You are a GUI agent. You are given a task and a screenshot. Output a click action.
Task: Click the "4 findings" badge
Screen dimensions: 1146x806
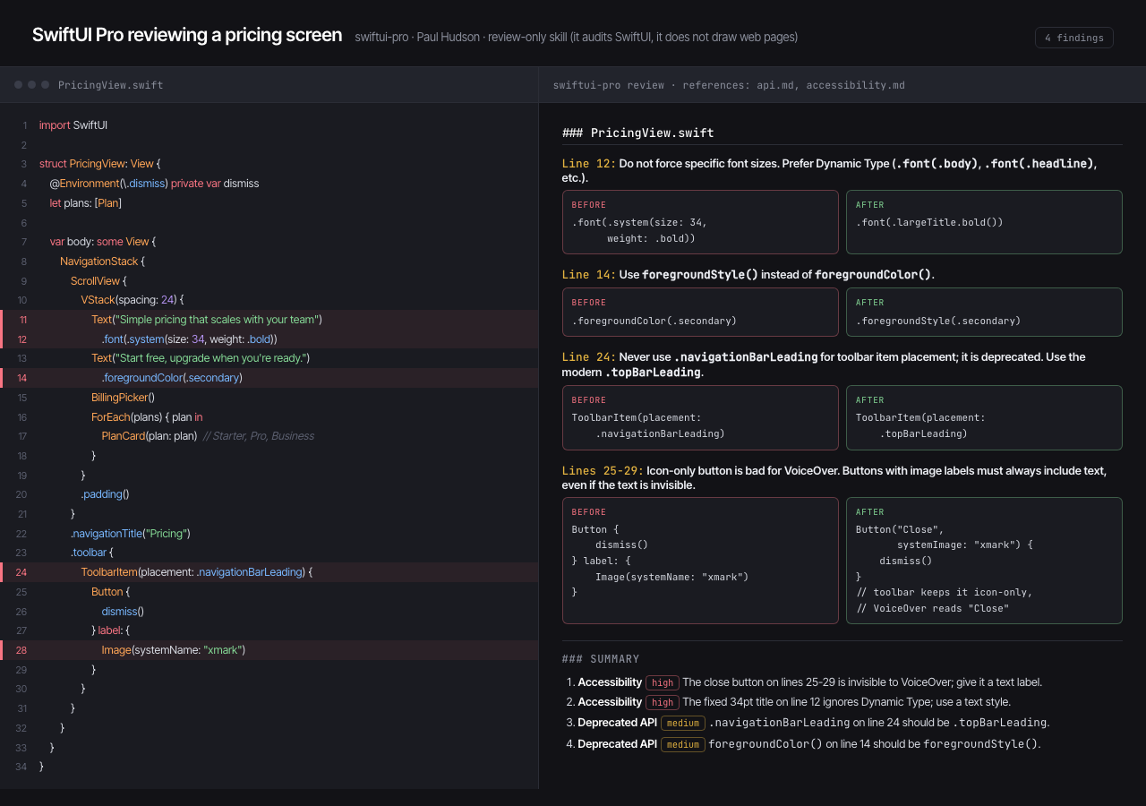coord(1074,38)
